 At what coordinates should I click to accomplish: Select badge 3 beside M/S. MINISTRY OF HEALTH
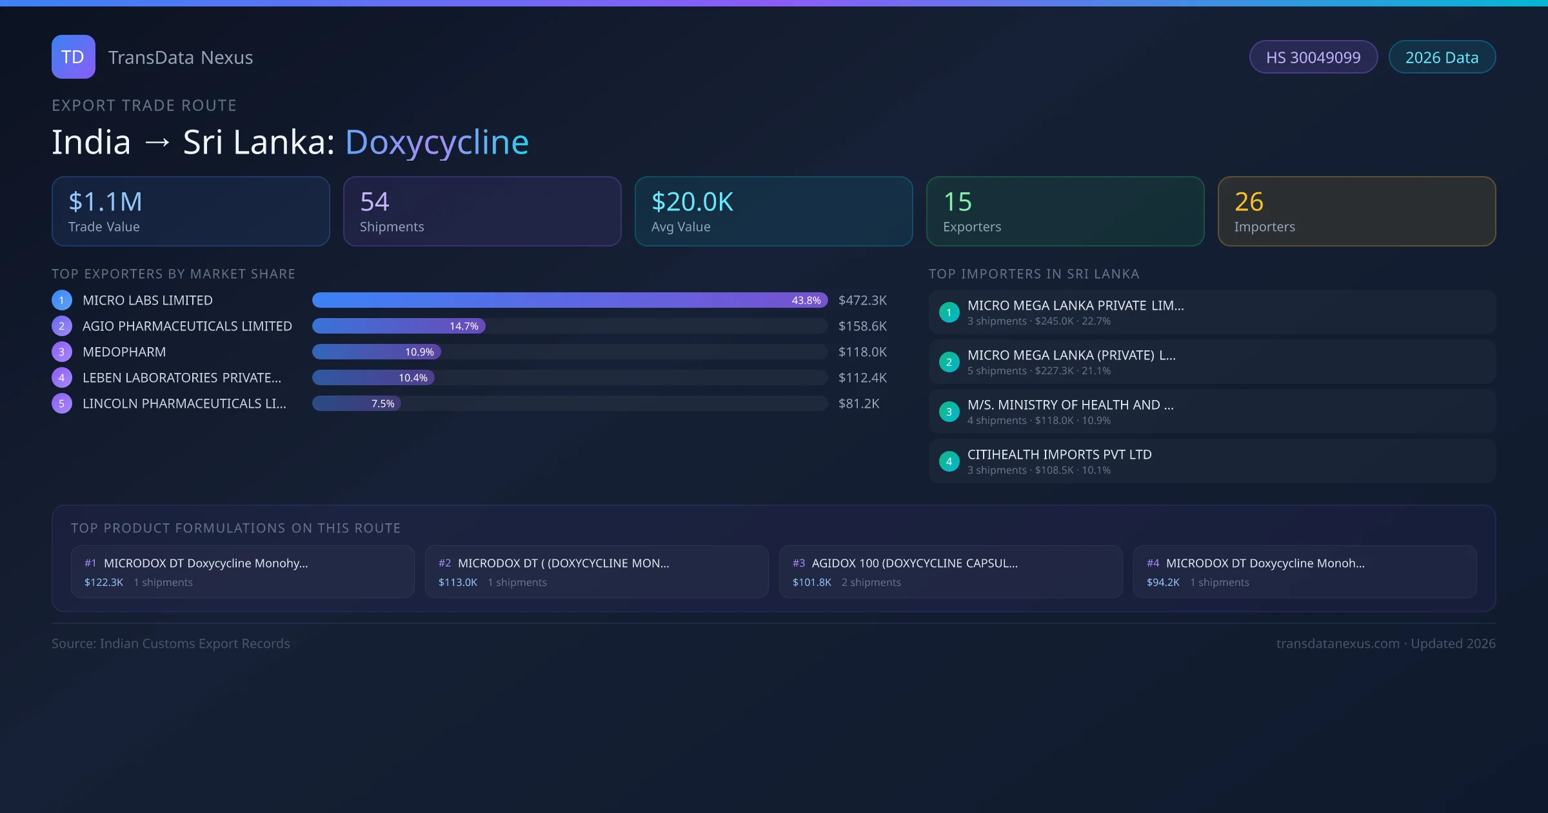tap(949, 411)
